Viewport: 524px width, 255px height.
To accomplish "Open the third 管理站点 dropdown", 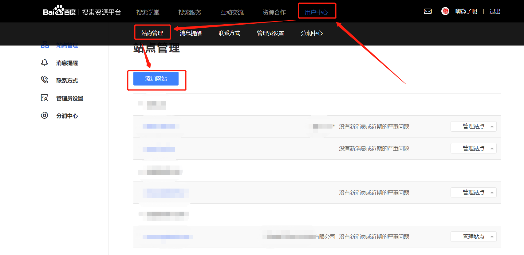I will [x=473, y=193].
